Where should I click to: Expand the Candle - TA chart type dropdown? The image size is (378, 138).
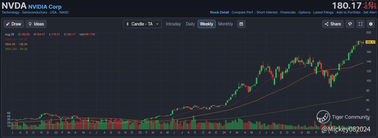click(x=142, y=24)
